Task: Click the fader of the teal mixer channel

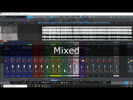Action: (65, 71)
